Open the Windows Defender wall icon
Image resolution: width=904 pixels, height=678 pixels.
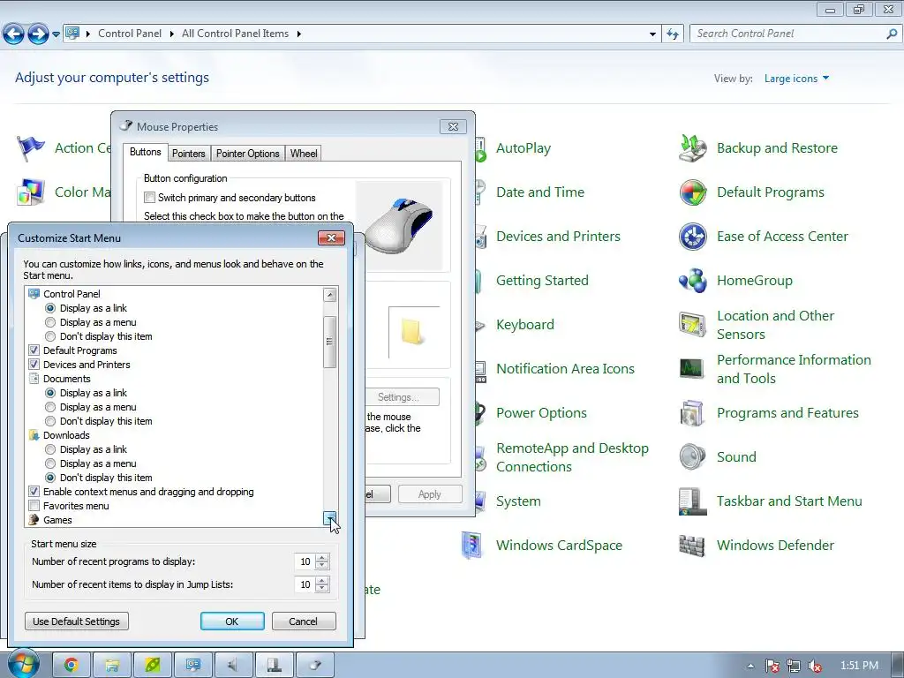[692, 546]
